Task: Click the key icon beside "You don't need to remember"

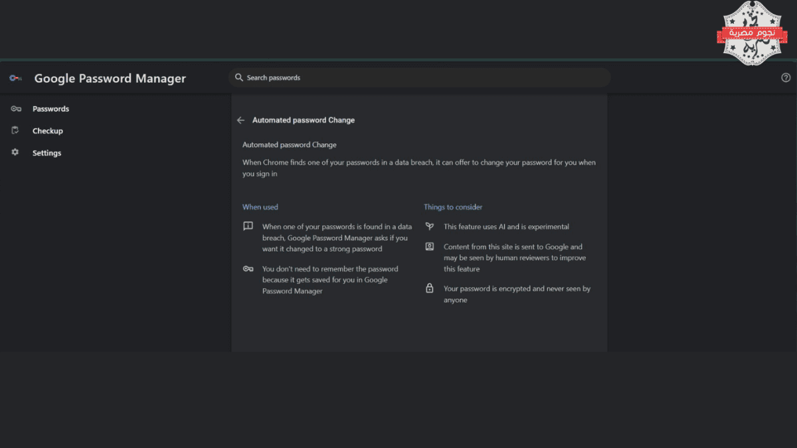Action: pyautogui.click(x=248, y=269)
